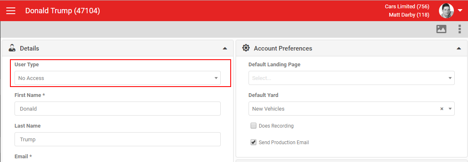Open the User Type dropdown
Screen dimensions: 468x162
click(x=117, y=78)
